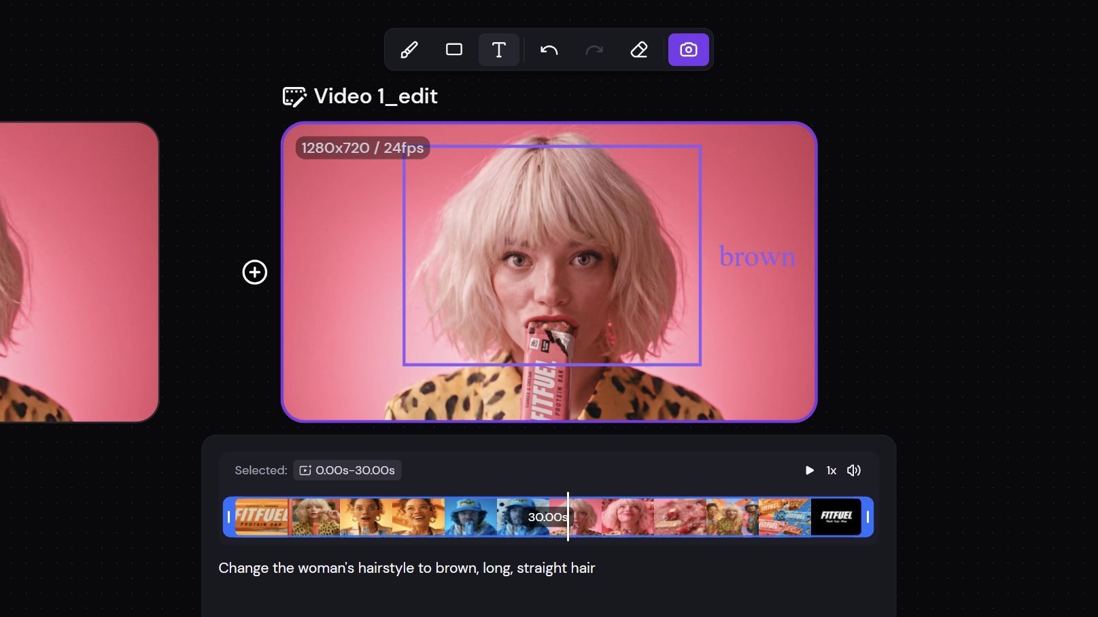
Task: Click the Video 1_edit clip icon
Action: [294, 96]
